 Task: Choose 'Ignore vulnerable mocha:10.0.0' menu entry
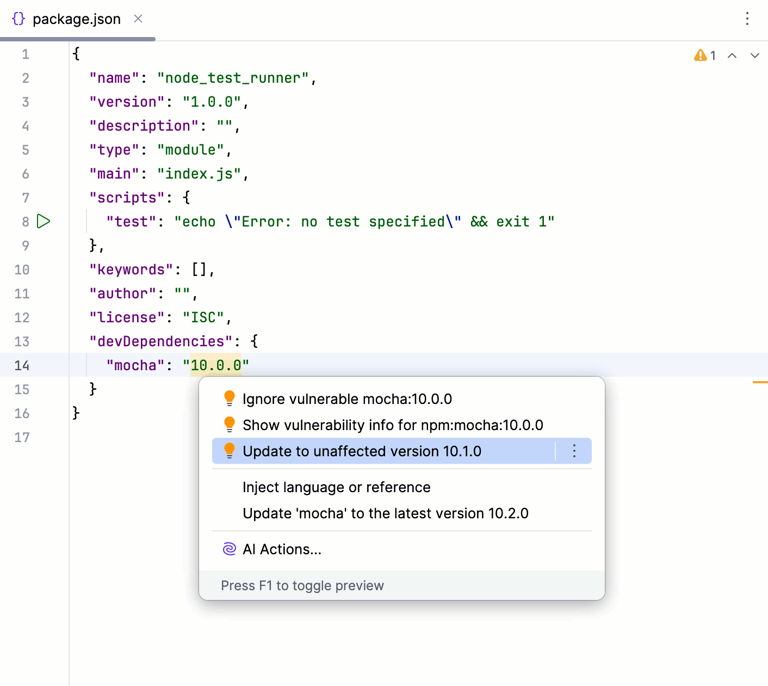348,398
